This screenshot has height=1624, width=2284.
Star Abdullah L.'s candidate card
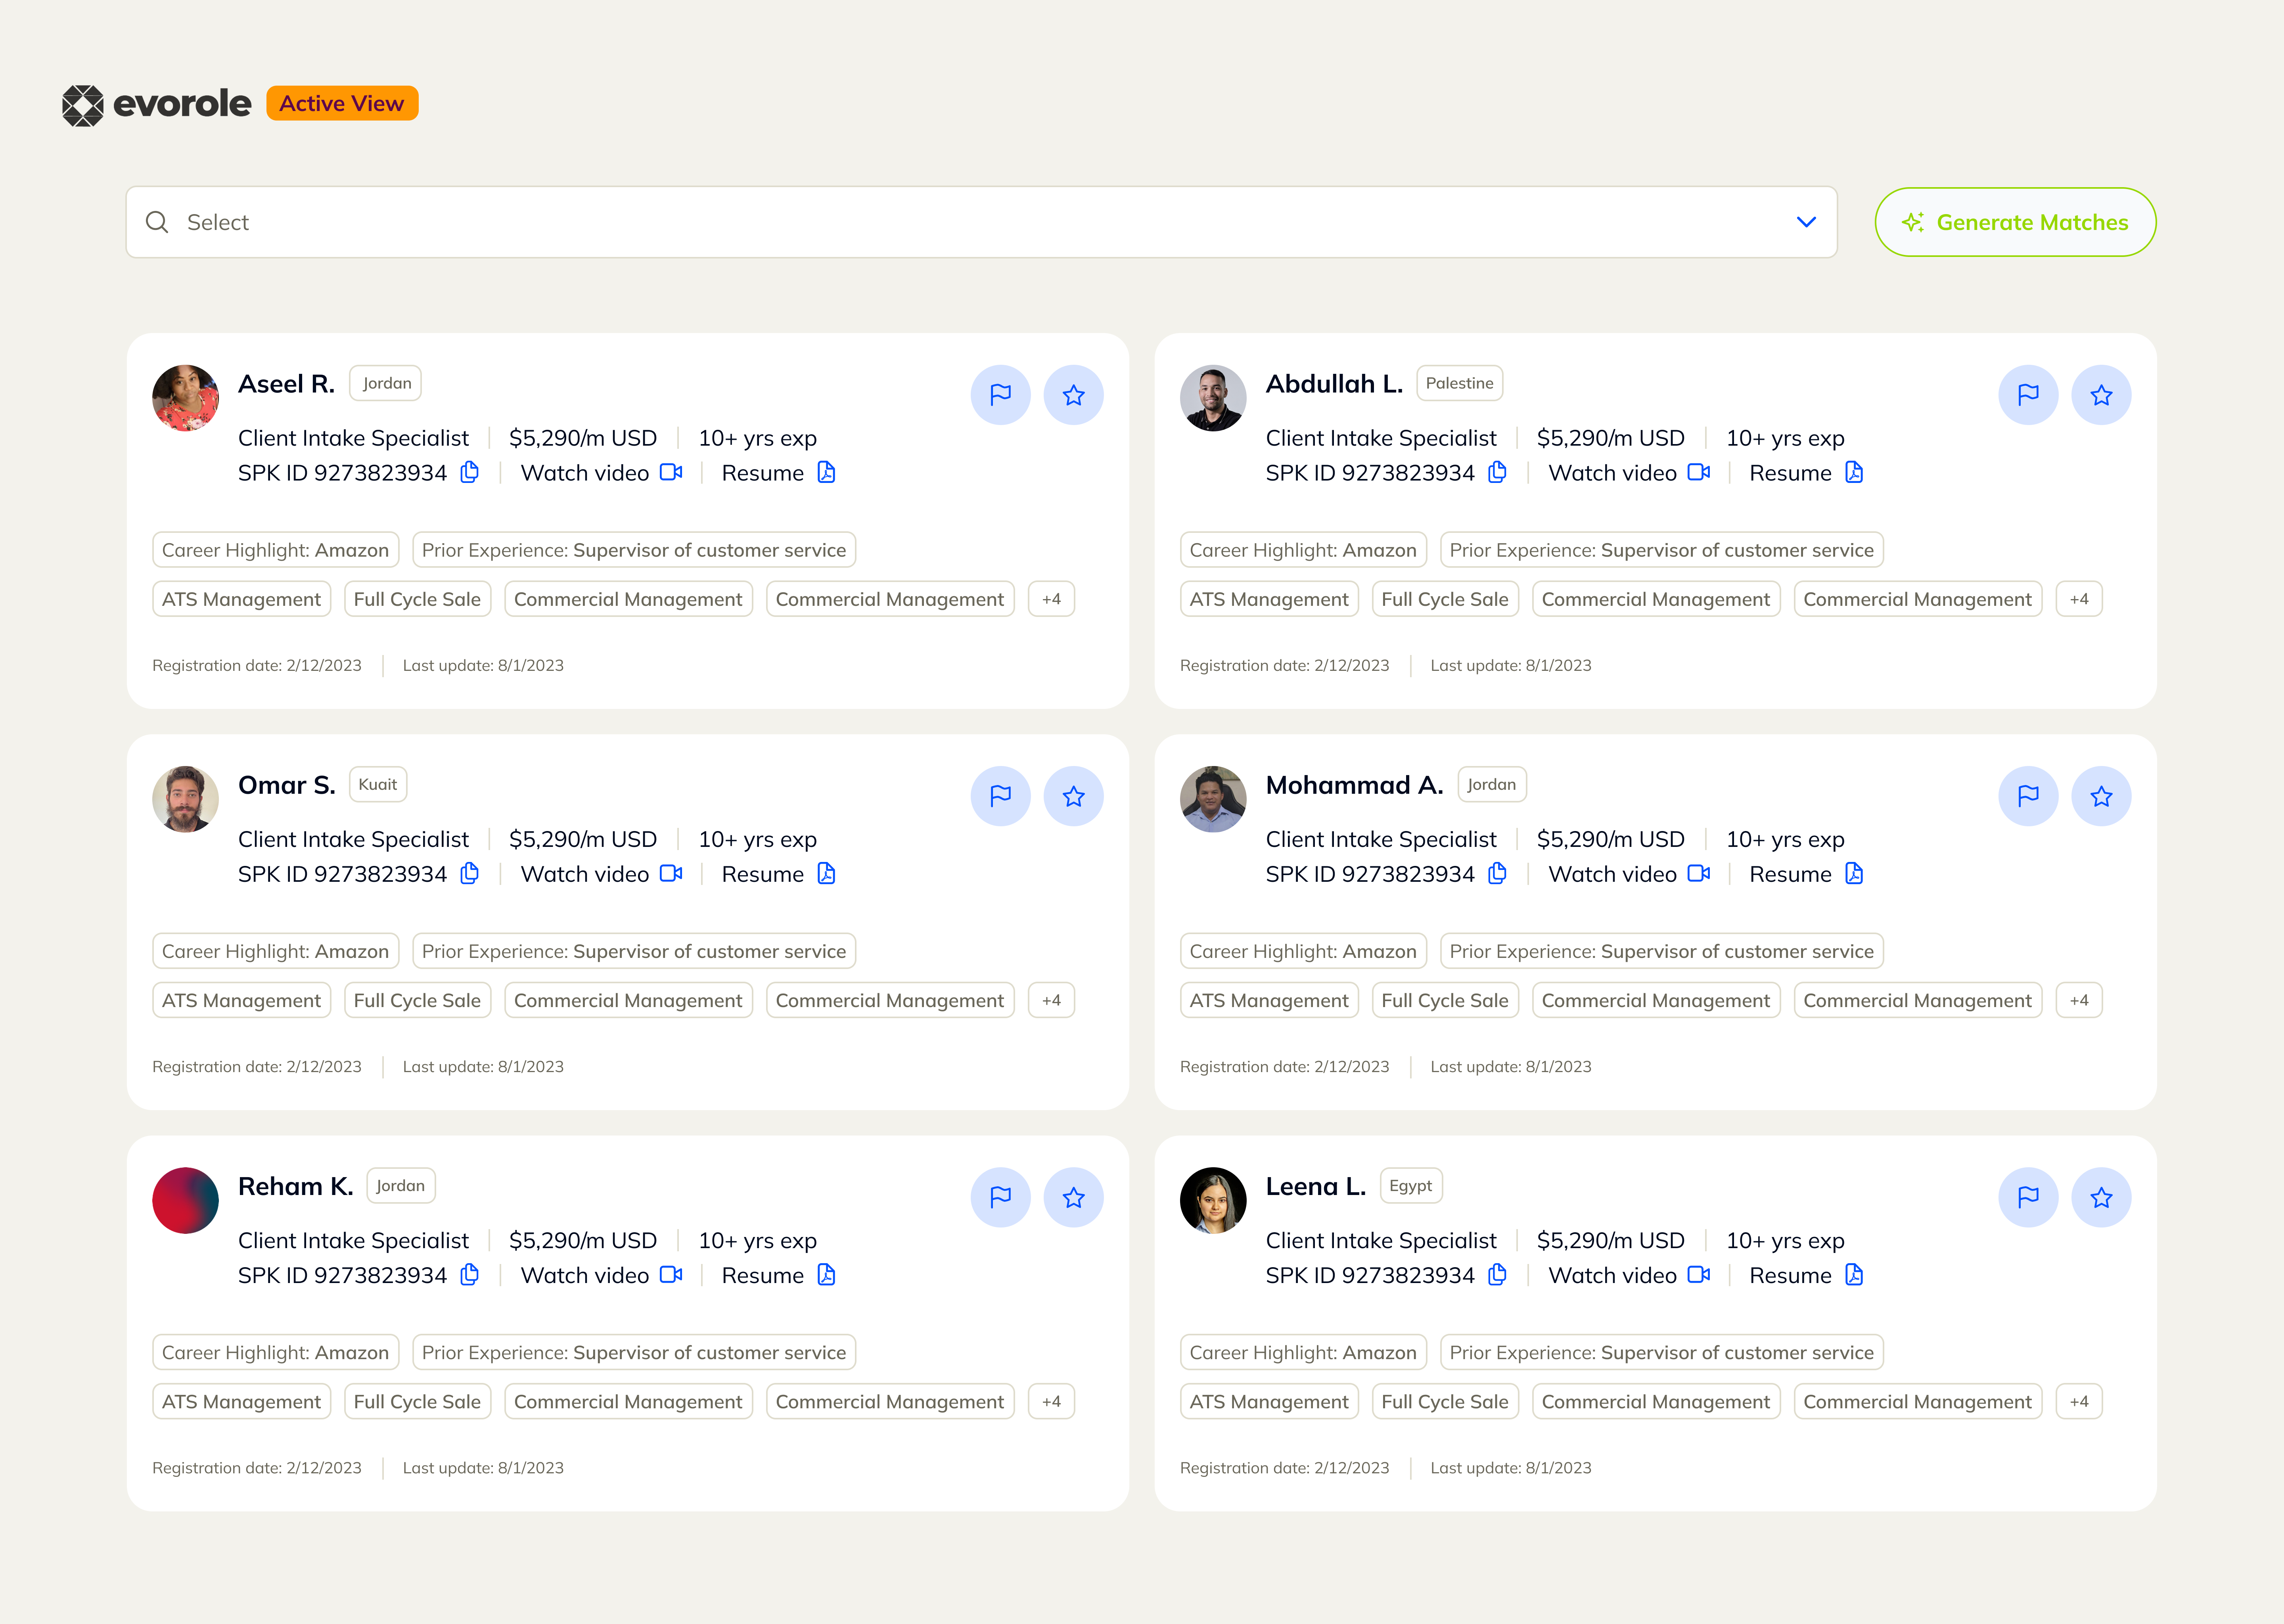[2101, 395]
